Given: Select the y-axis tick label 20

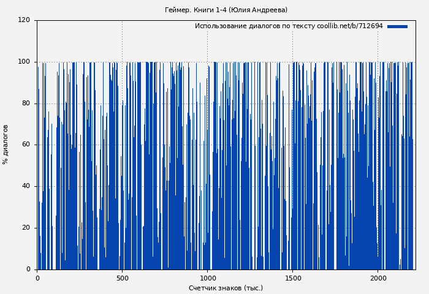Looking at the screenshot, I should [x=26, y=228].
